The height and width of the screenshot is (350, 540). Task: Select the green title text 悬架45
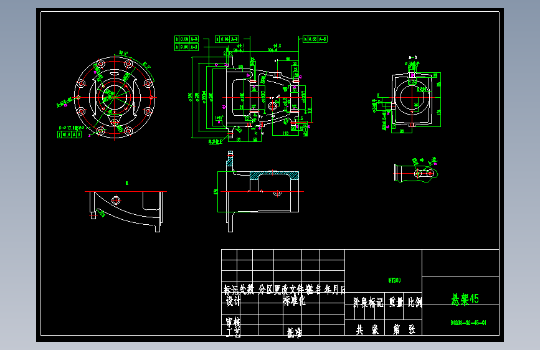465,299
